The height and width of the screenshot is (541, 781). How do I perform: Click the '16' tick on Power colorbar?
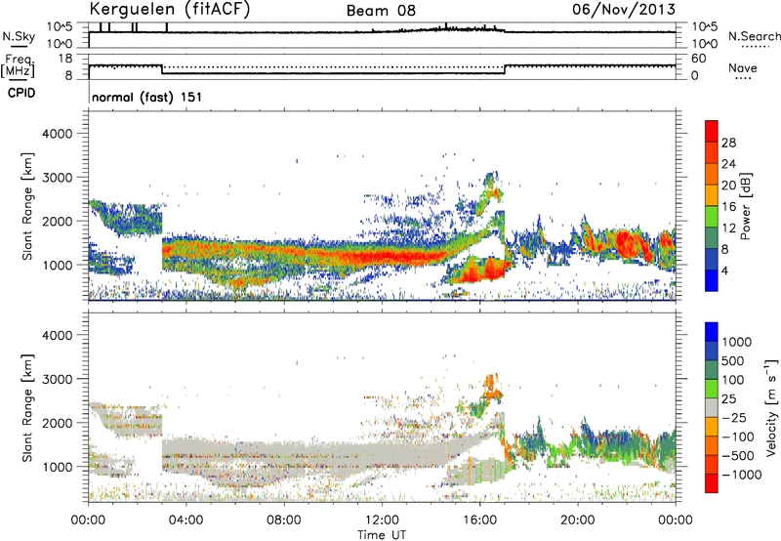pos(728,207)
